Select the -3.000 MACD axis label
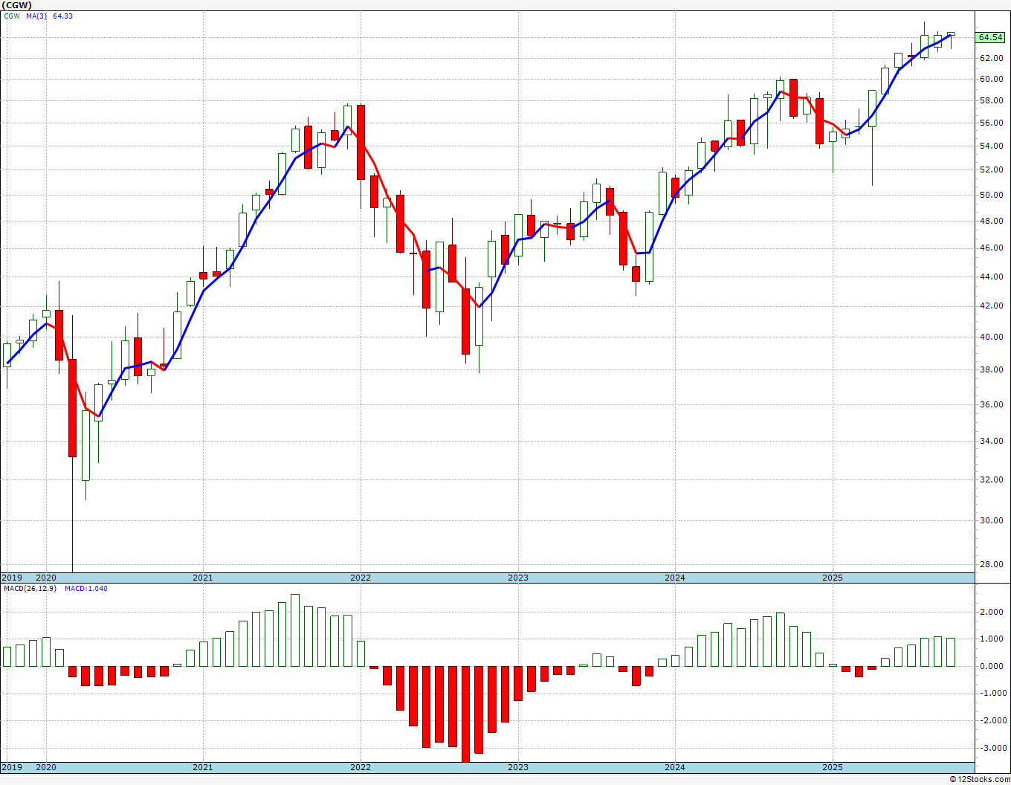The image size is (1011, 785). [992, 748]
